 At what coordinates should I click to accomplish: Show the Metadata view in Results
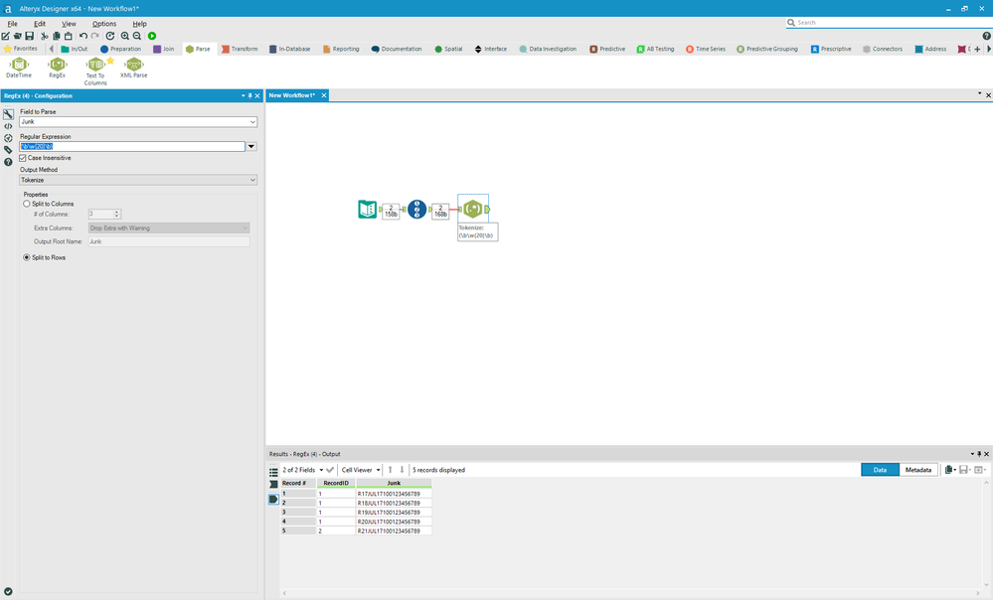(918, 470)
